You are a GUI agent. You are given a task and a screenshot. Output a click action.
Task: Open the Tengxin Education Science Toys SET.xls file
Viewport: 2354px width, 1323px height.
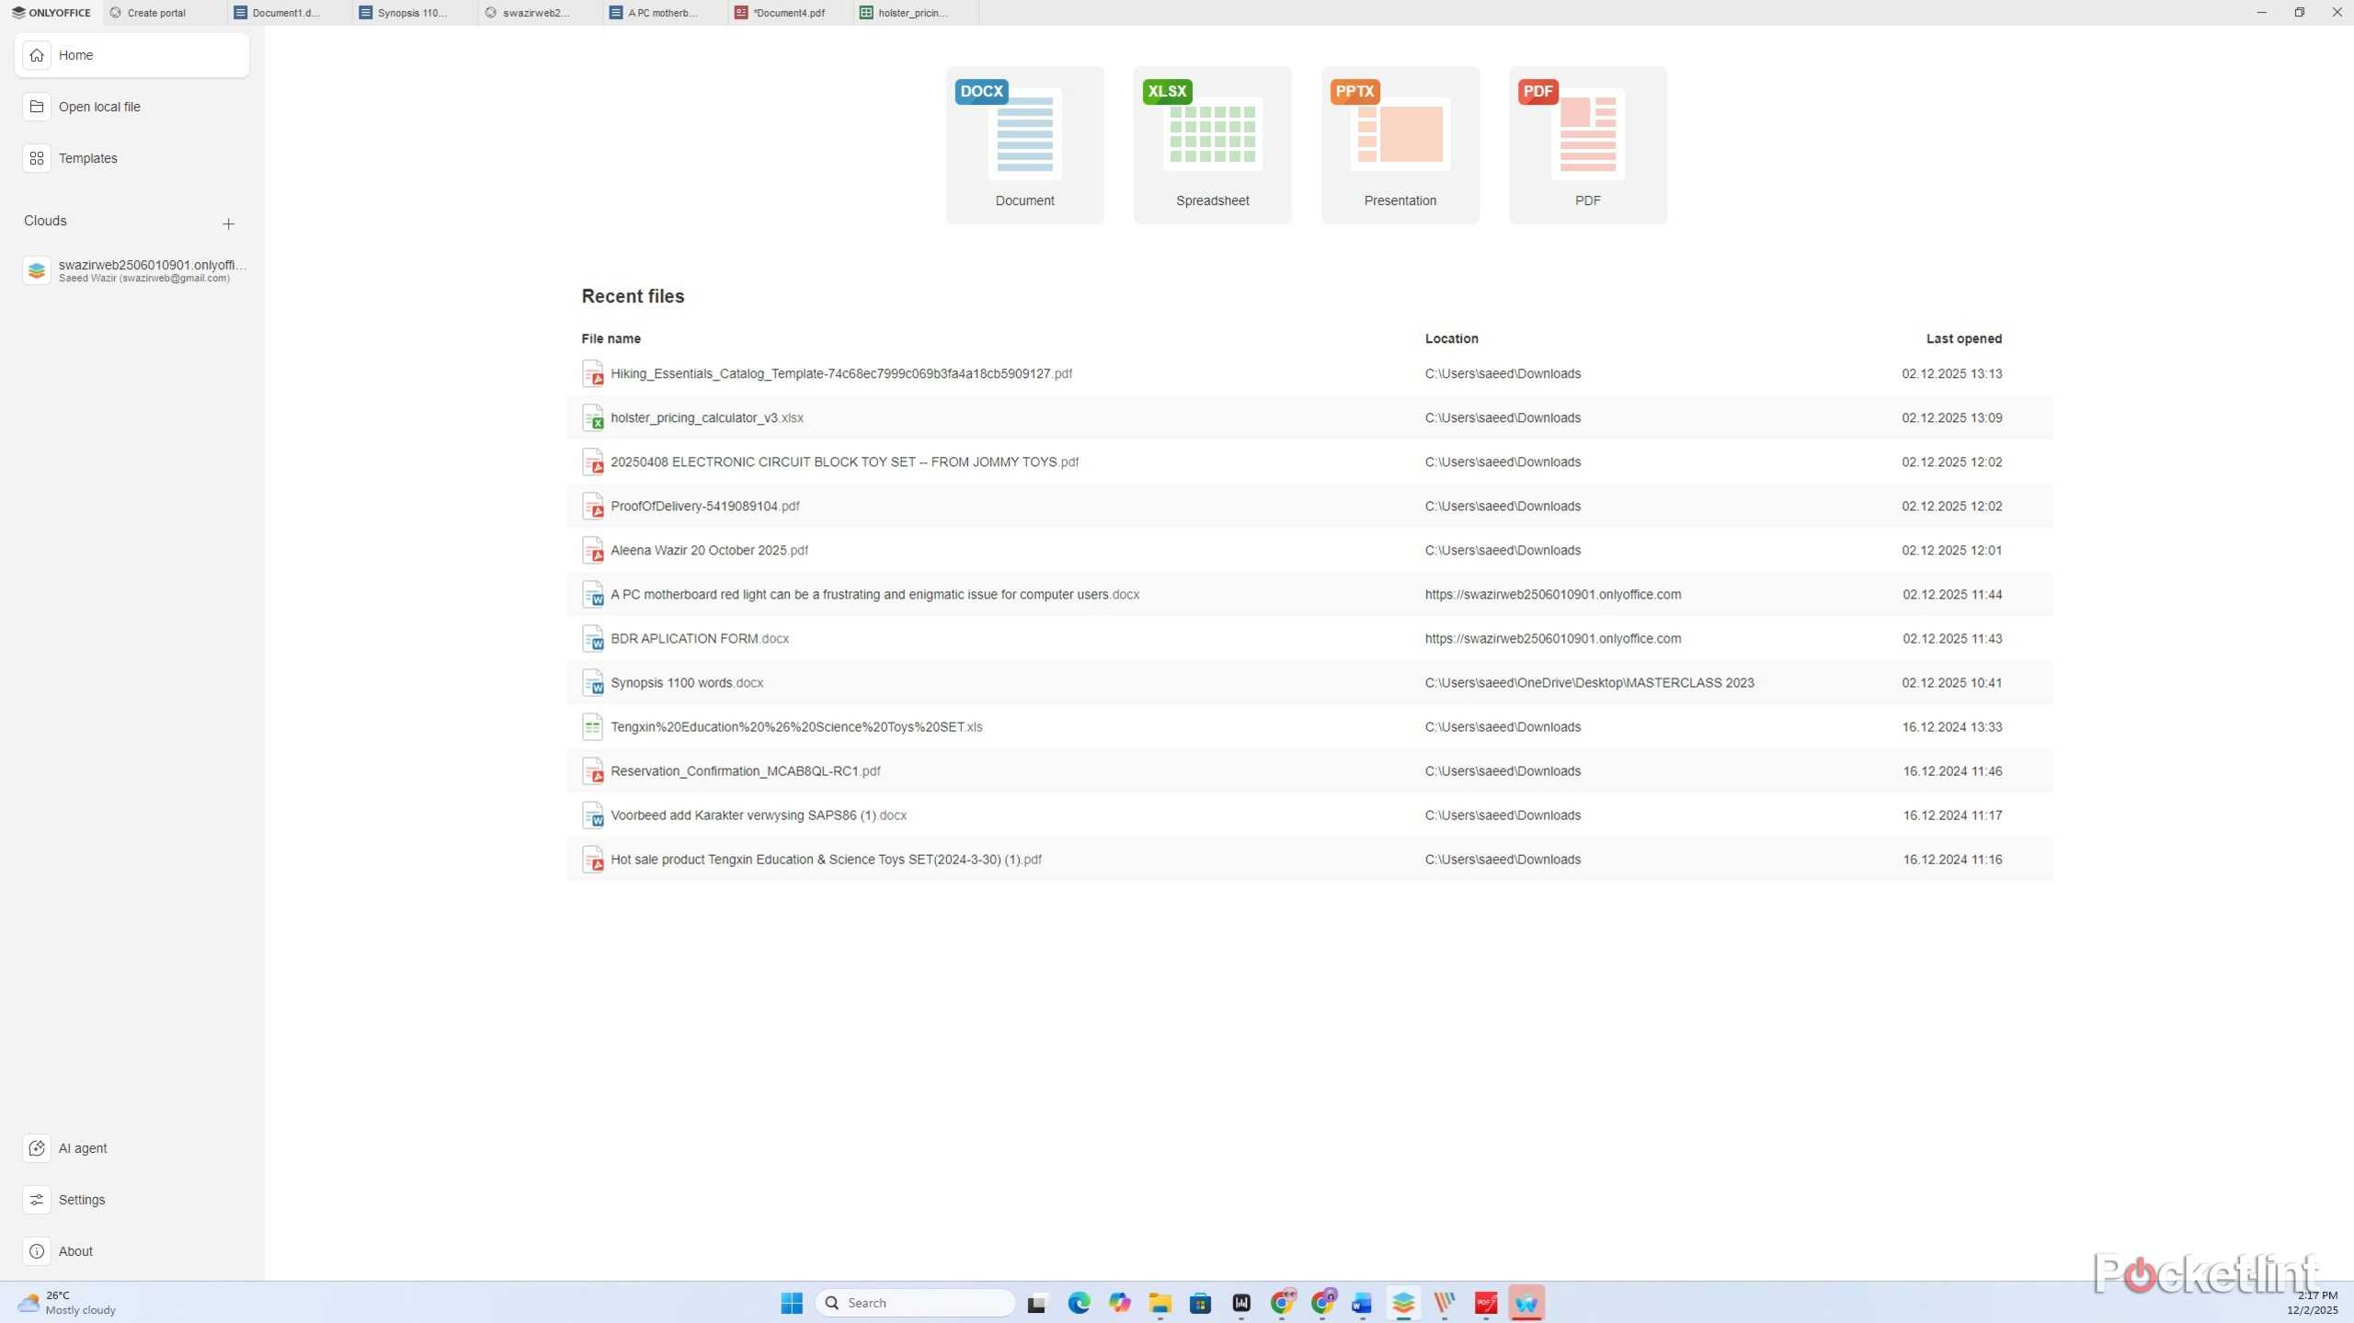point(1309,726)
